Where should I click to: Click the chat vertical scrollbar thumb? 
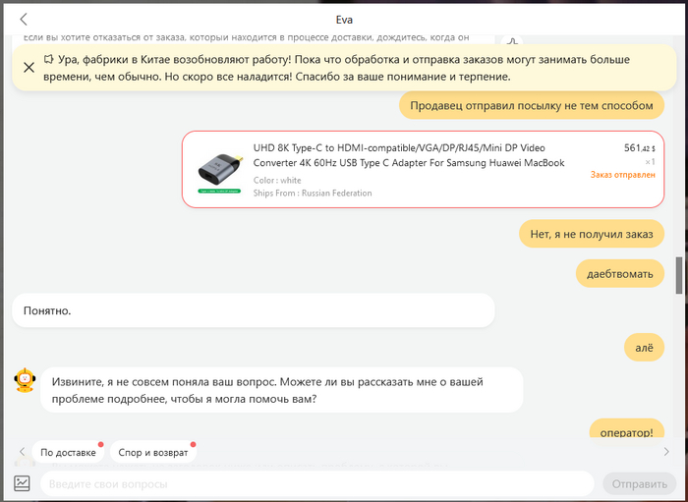point(679,275)
